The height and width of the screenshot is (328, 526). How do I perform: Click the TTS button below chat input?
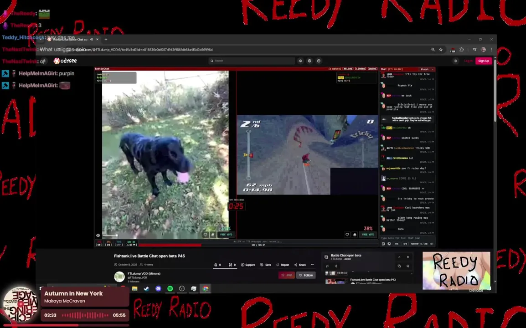(397, 244)
